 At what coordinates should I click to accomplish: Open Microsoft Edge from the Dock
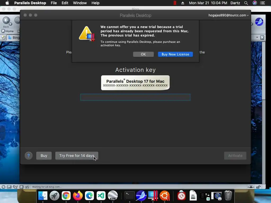pos(89,196)
